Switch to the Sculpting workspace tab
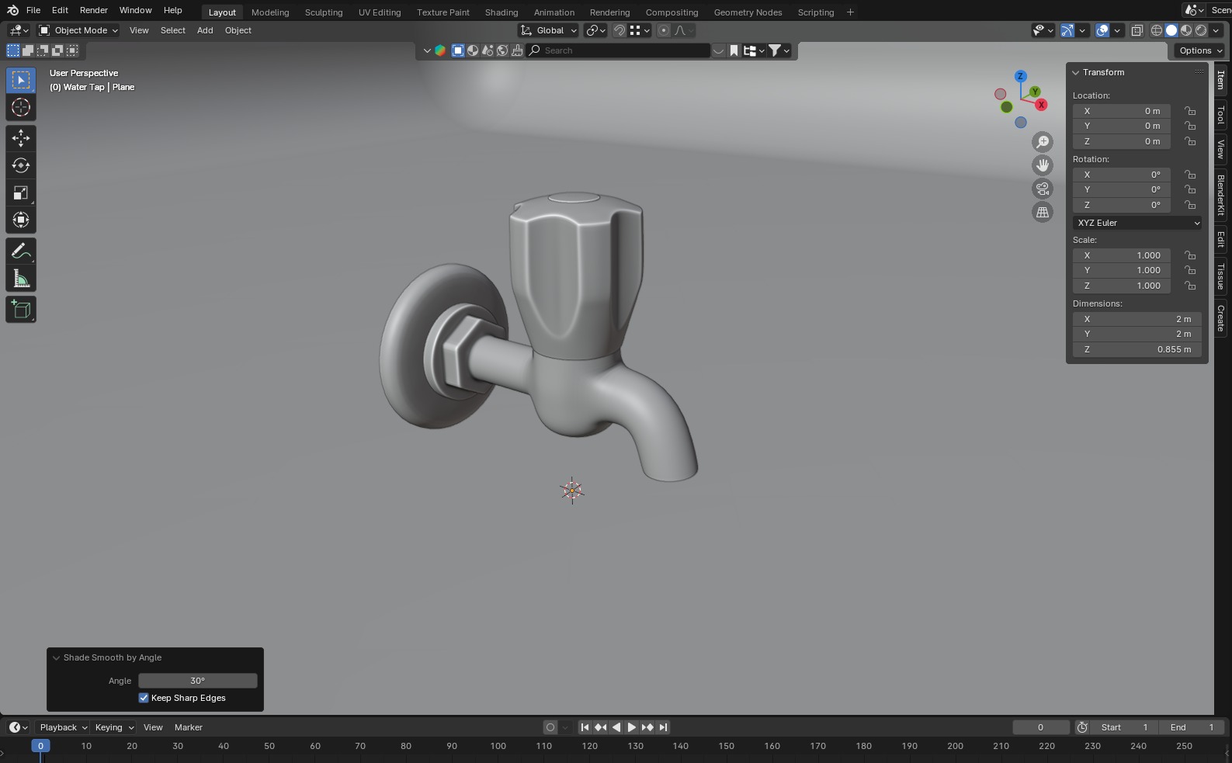 coord(324,12)
